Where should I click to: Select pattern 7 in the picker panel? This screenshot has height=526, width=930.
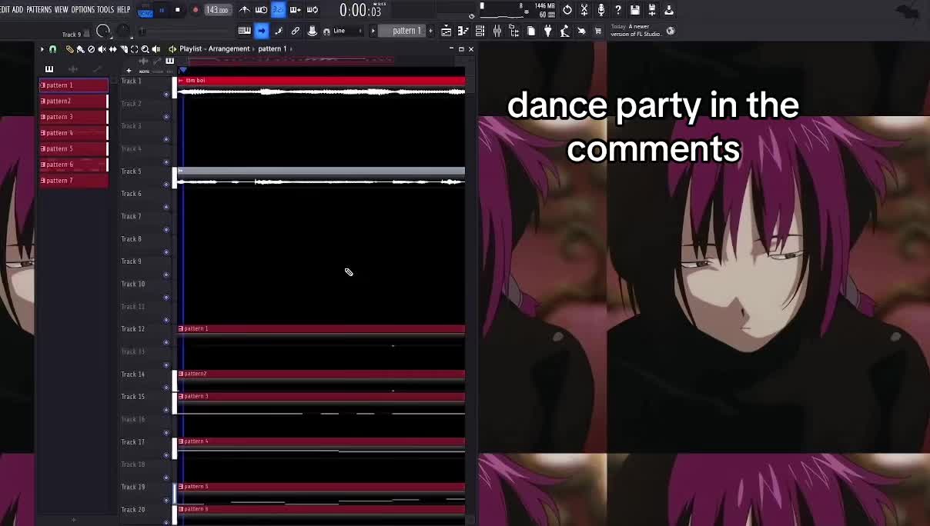click(74, 181)
